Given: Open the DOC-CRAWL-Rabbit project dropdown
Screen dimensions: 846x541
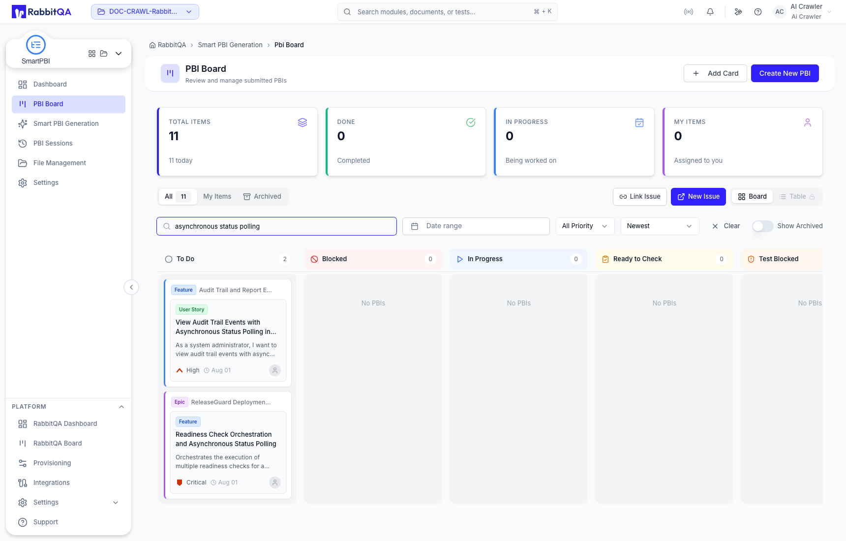Looking at the screenshot, I should (145, 12).
